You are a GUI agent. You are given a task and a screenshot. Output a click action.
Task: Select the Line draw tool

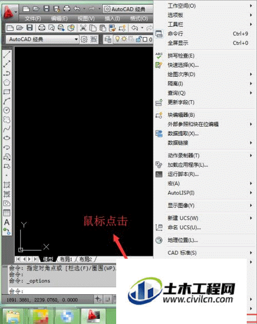(x=7, y=55)
